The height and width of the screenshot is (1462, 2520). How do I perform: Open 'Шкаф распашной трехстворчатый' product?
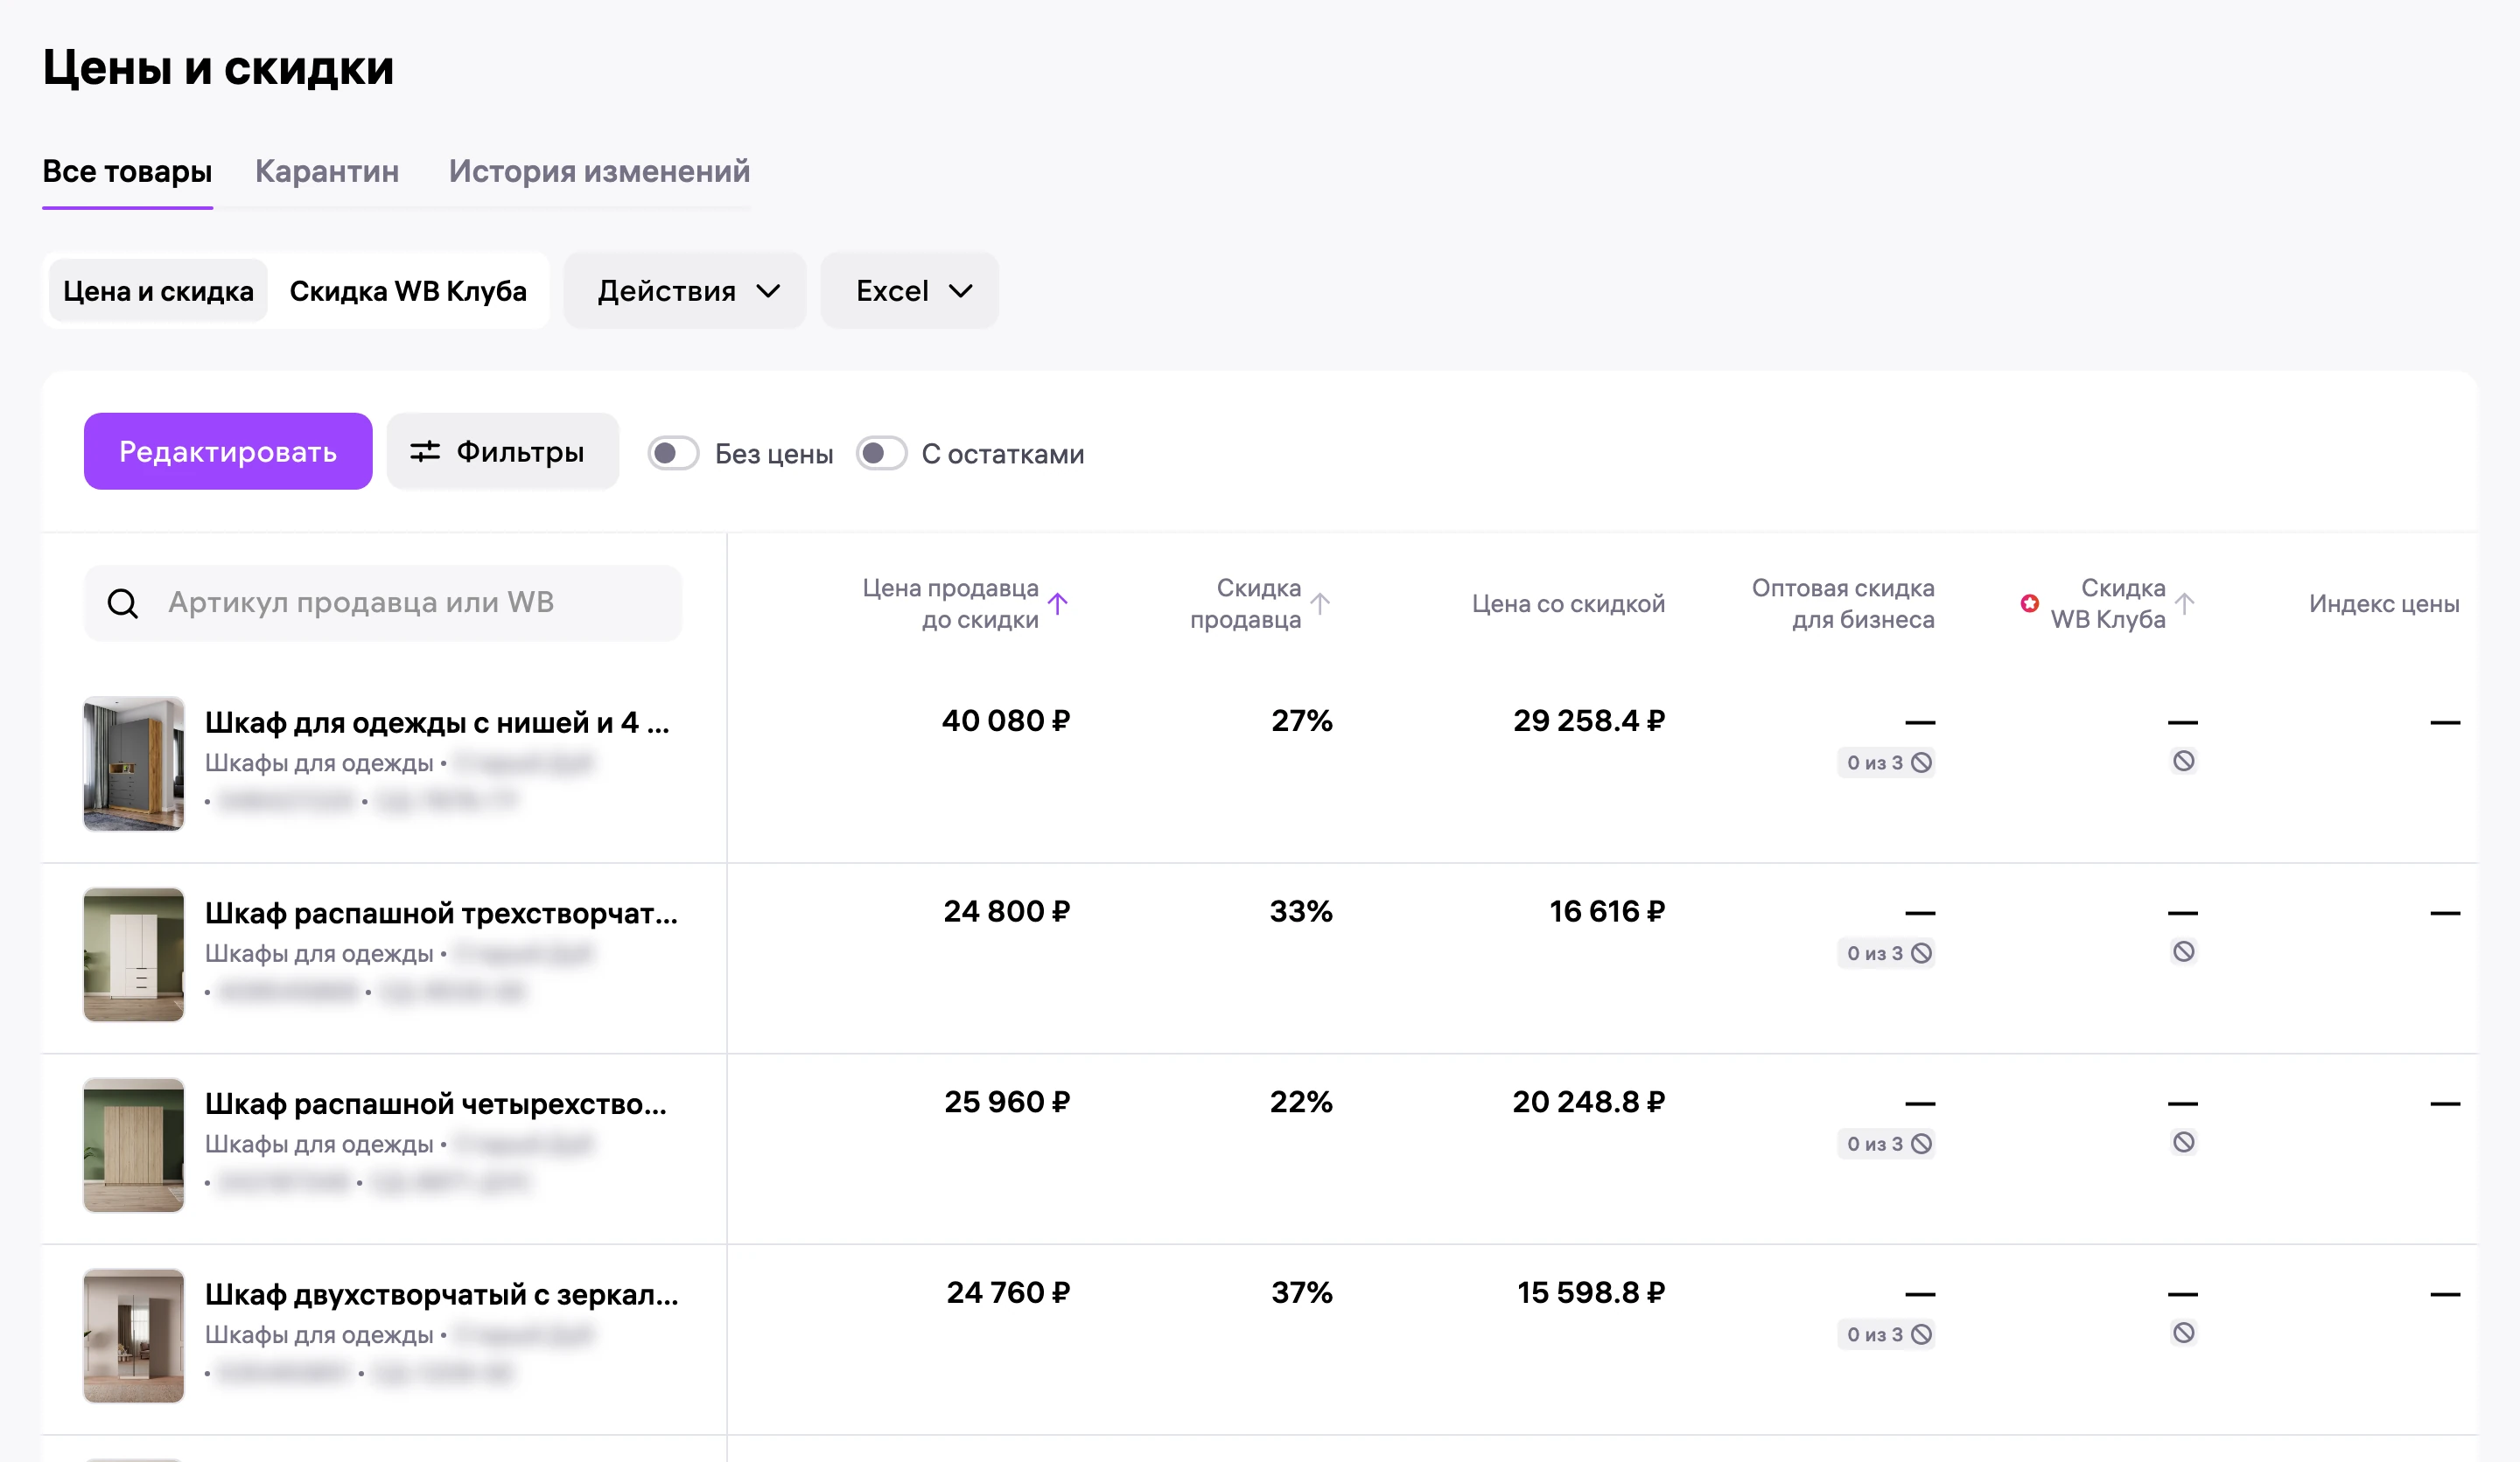pyautogui.click(x=441, y=914)
